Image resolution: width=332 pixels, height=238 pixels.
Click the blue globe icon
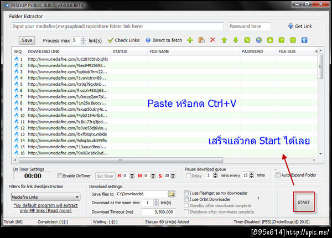tap(259, 40)
